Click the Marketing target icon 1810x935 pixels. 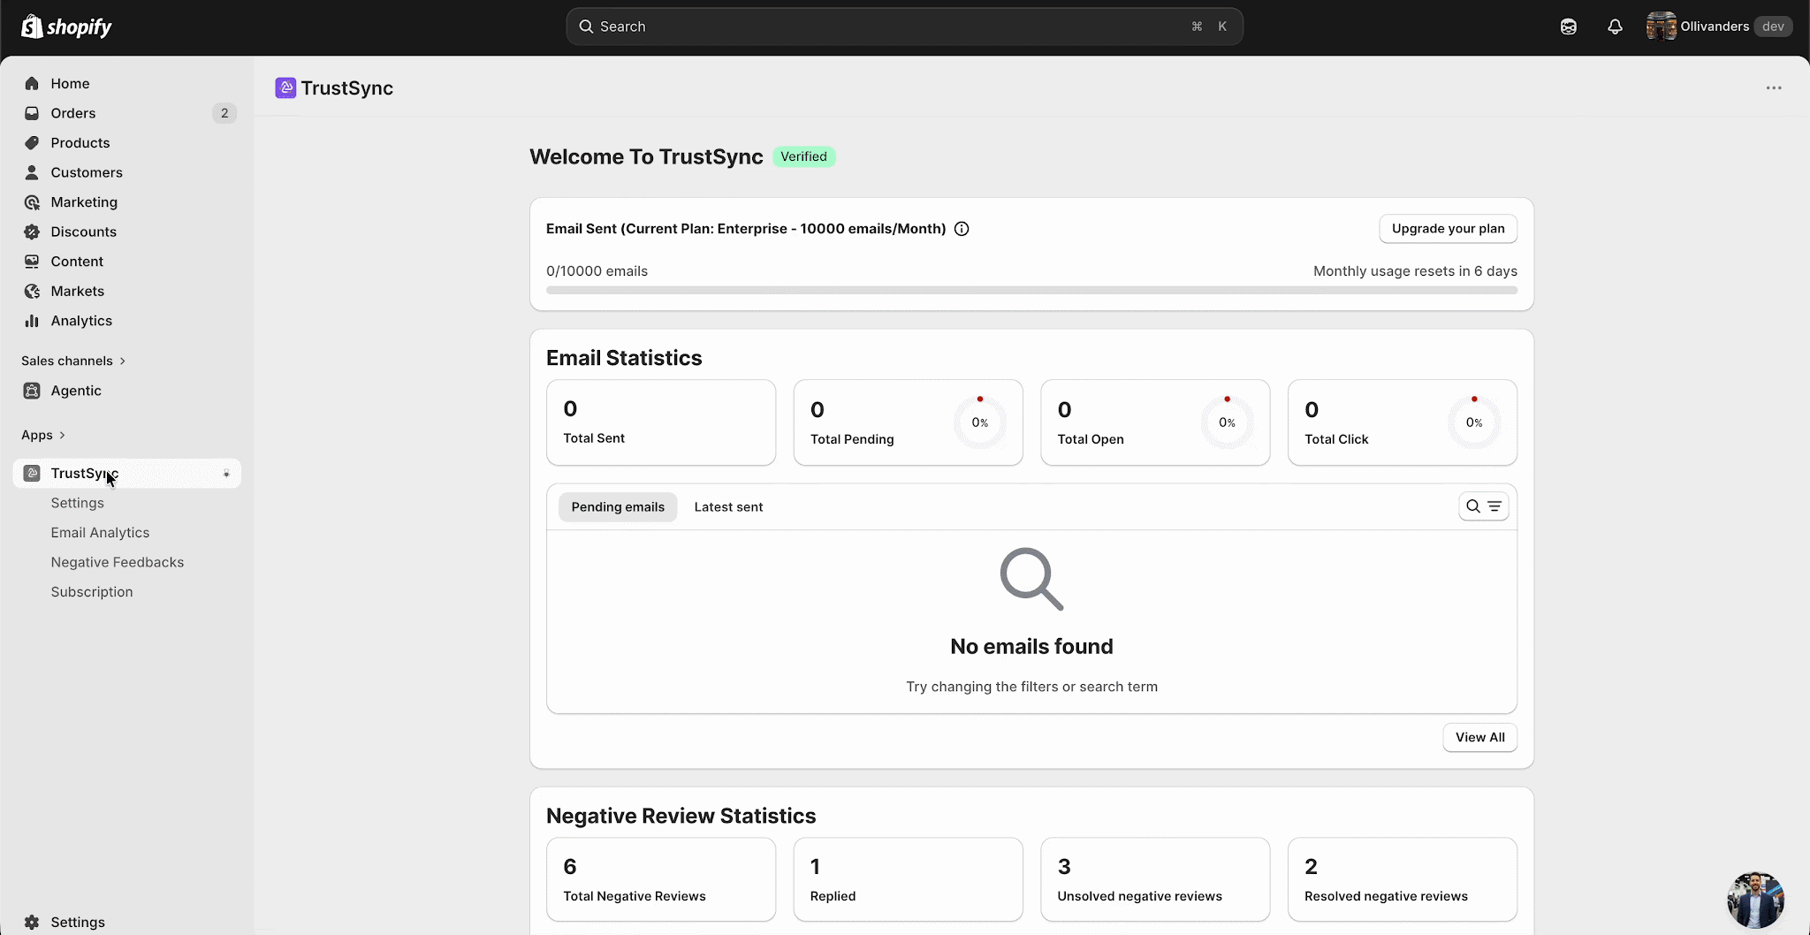pos(32,202)
